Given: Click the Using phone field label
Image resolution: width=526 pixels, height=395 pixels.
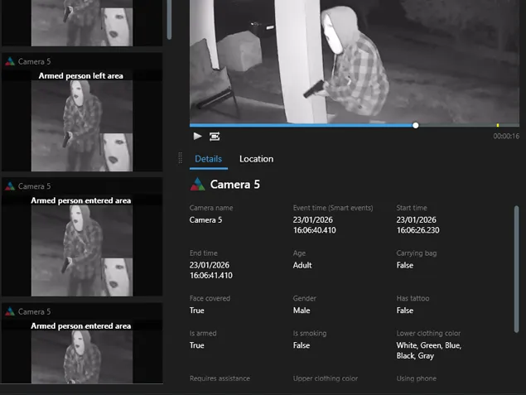Looking at the screenshot, I should (417, 378).
